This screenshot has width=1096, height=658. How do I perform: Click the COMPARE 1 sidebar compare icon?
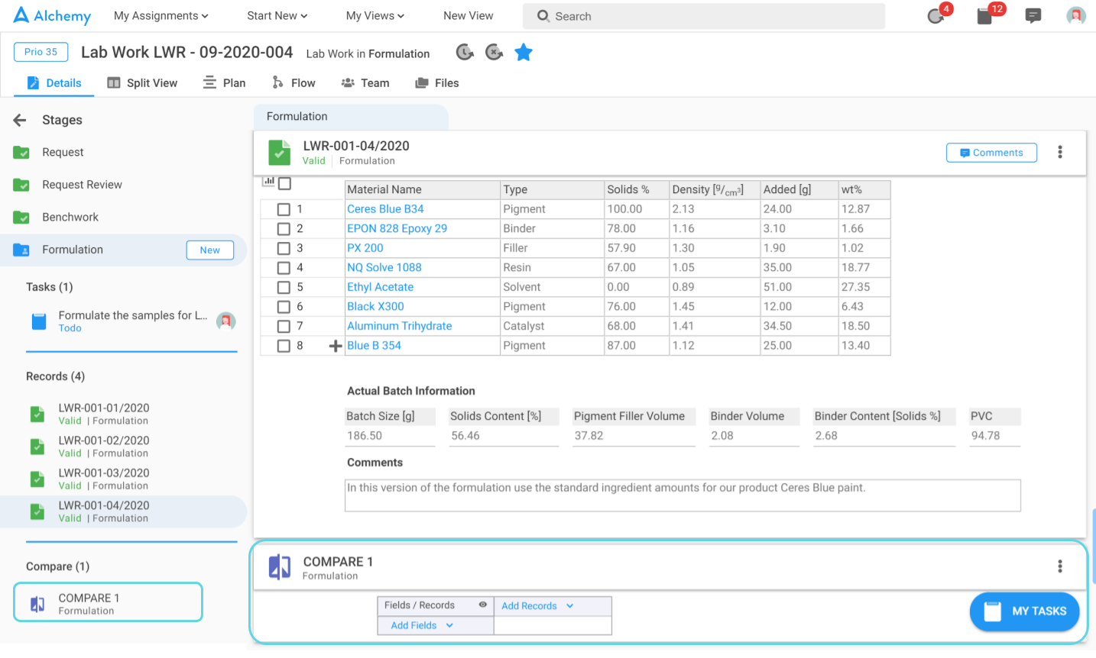click(x=37, y=604)
